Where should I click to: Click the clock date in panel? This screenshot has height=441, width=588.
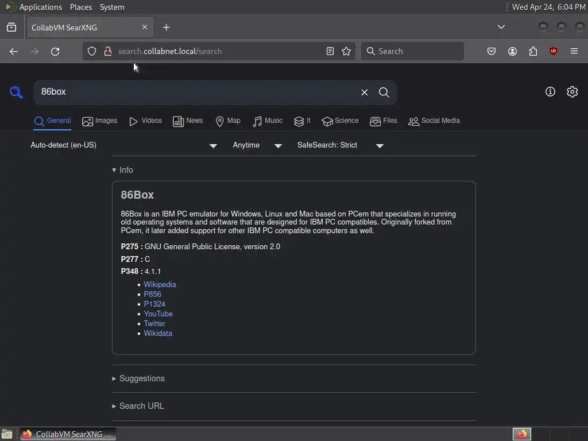point(548,7)
